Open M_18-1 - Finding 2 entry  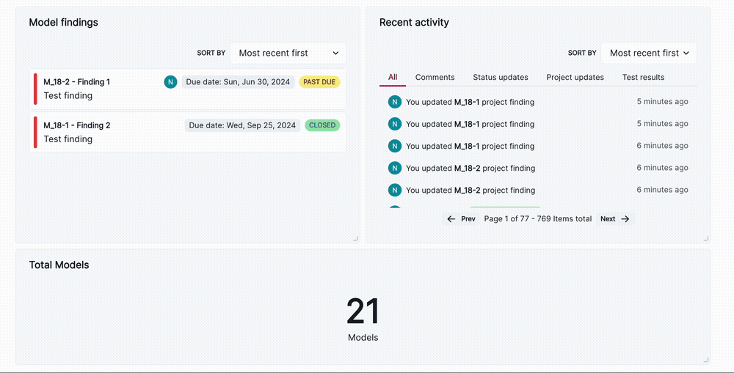tap(76, 125)
